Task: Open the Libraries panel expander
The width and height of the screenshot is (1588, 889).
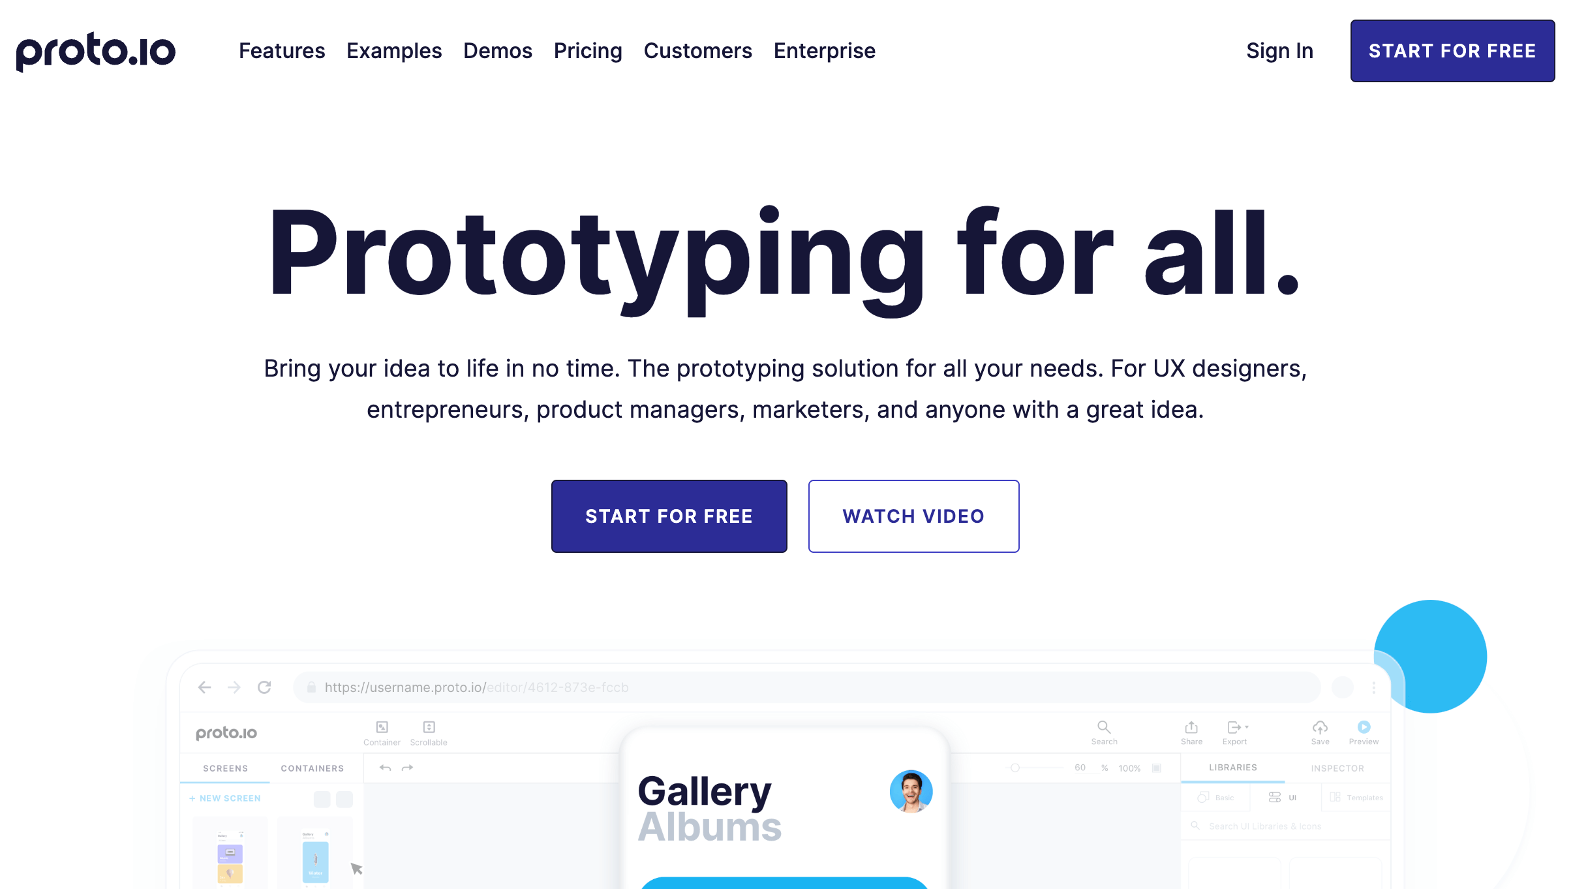Action: [x=1234, y=767]
